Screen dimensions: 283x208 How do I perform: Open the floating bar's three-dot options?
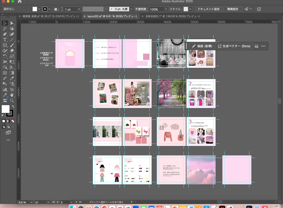(x=263, y=46)
